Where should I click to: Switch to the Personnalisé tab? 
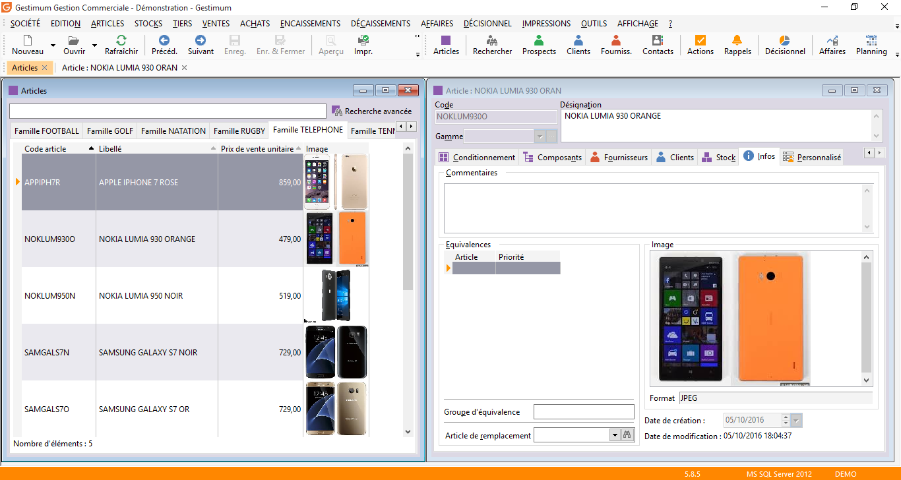[x=812, y=157]
